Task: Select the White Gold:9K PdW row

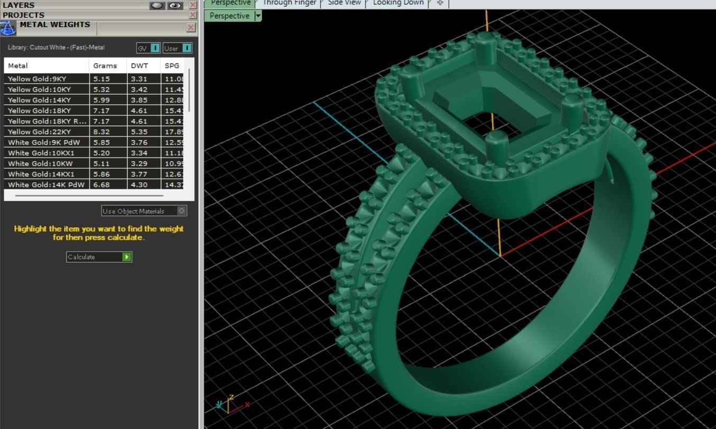Action: [94, 142]
